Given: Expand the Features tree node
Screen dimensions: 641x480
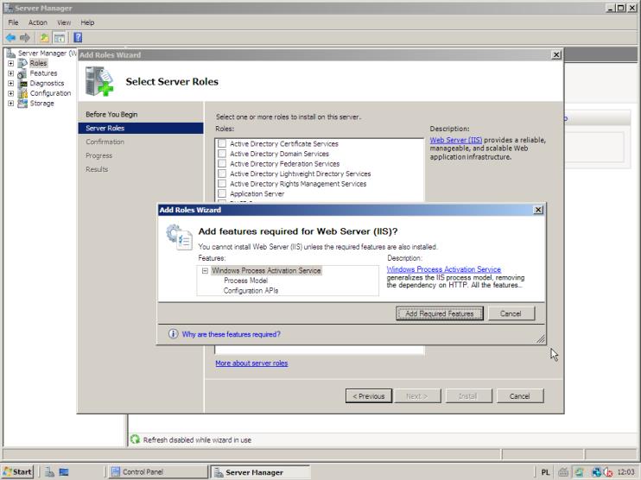Looking at the screenshot, I should click(11, 73).
